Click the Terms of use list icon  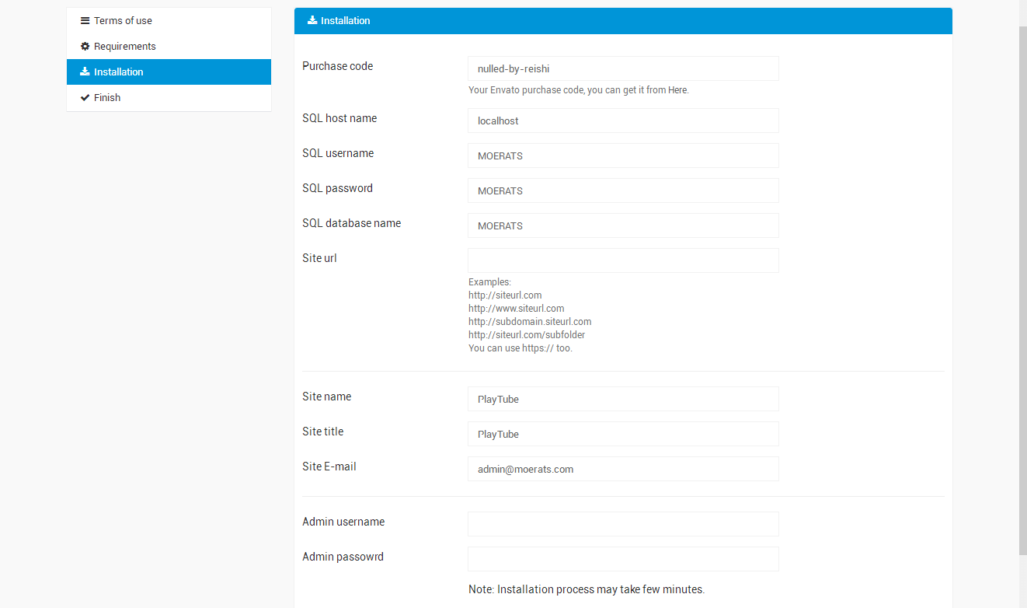coord(85,21)
